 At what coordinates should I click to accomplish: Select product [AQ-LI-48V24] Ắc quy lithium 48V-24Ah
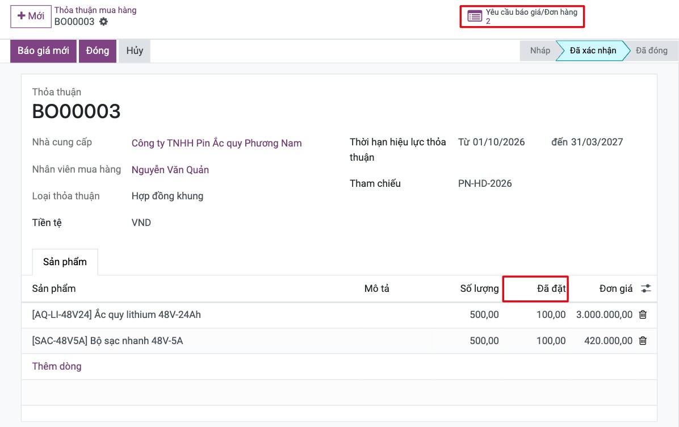point(116,315)
